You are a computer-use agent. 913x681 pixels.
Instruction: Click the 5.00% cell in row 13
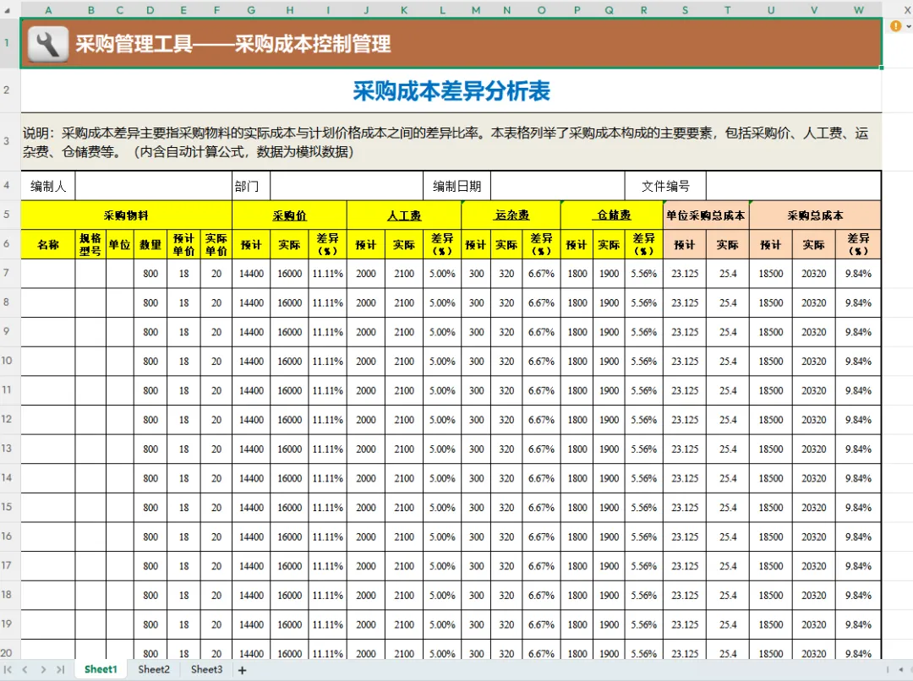442,449
